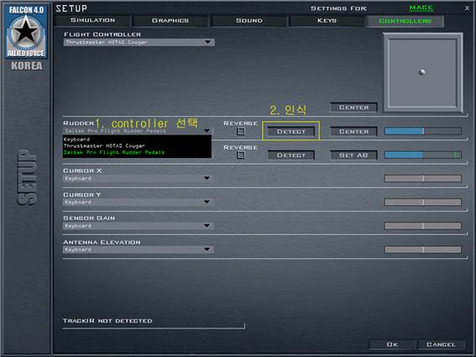Click the TrackIR not detected status text

pos(107,321)
